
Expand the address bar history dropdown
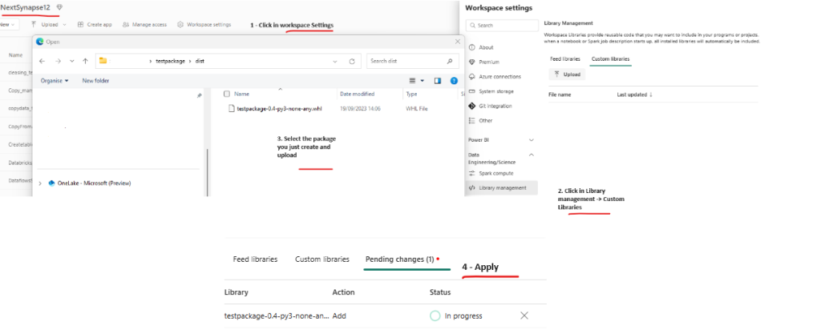point(335,61)
